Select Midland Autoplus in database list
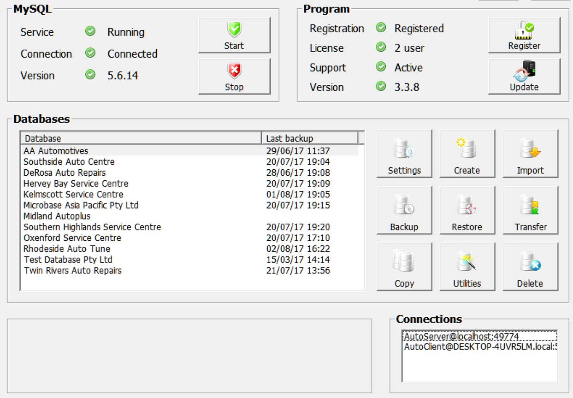Image resolution: width=573 pixels, height=398 pixels. 57,216
